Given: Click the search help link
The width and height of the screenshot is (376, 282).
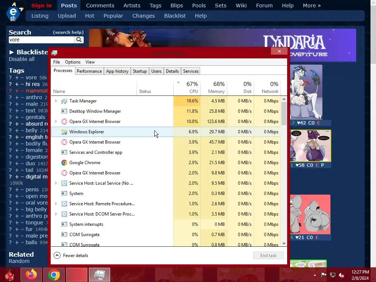Looking at the screenshot, I should pos(68,32).
